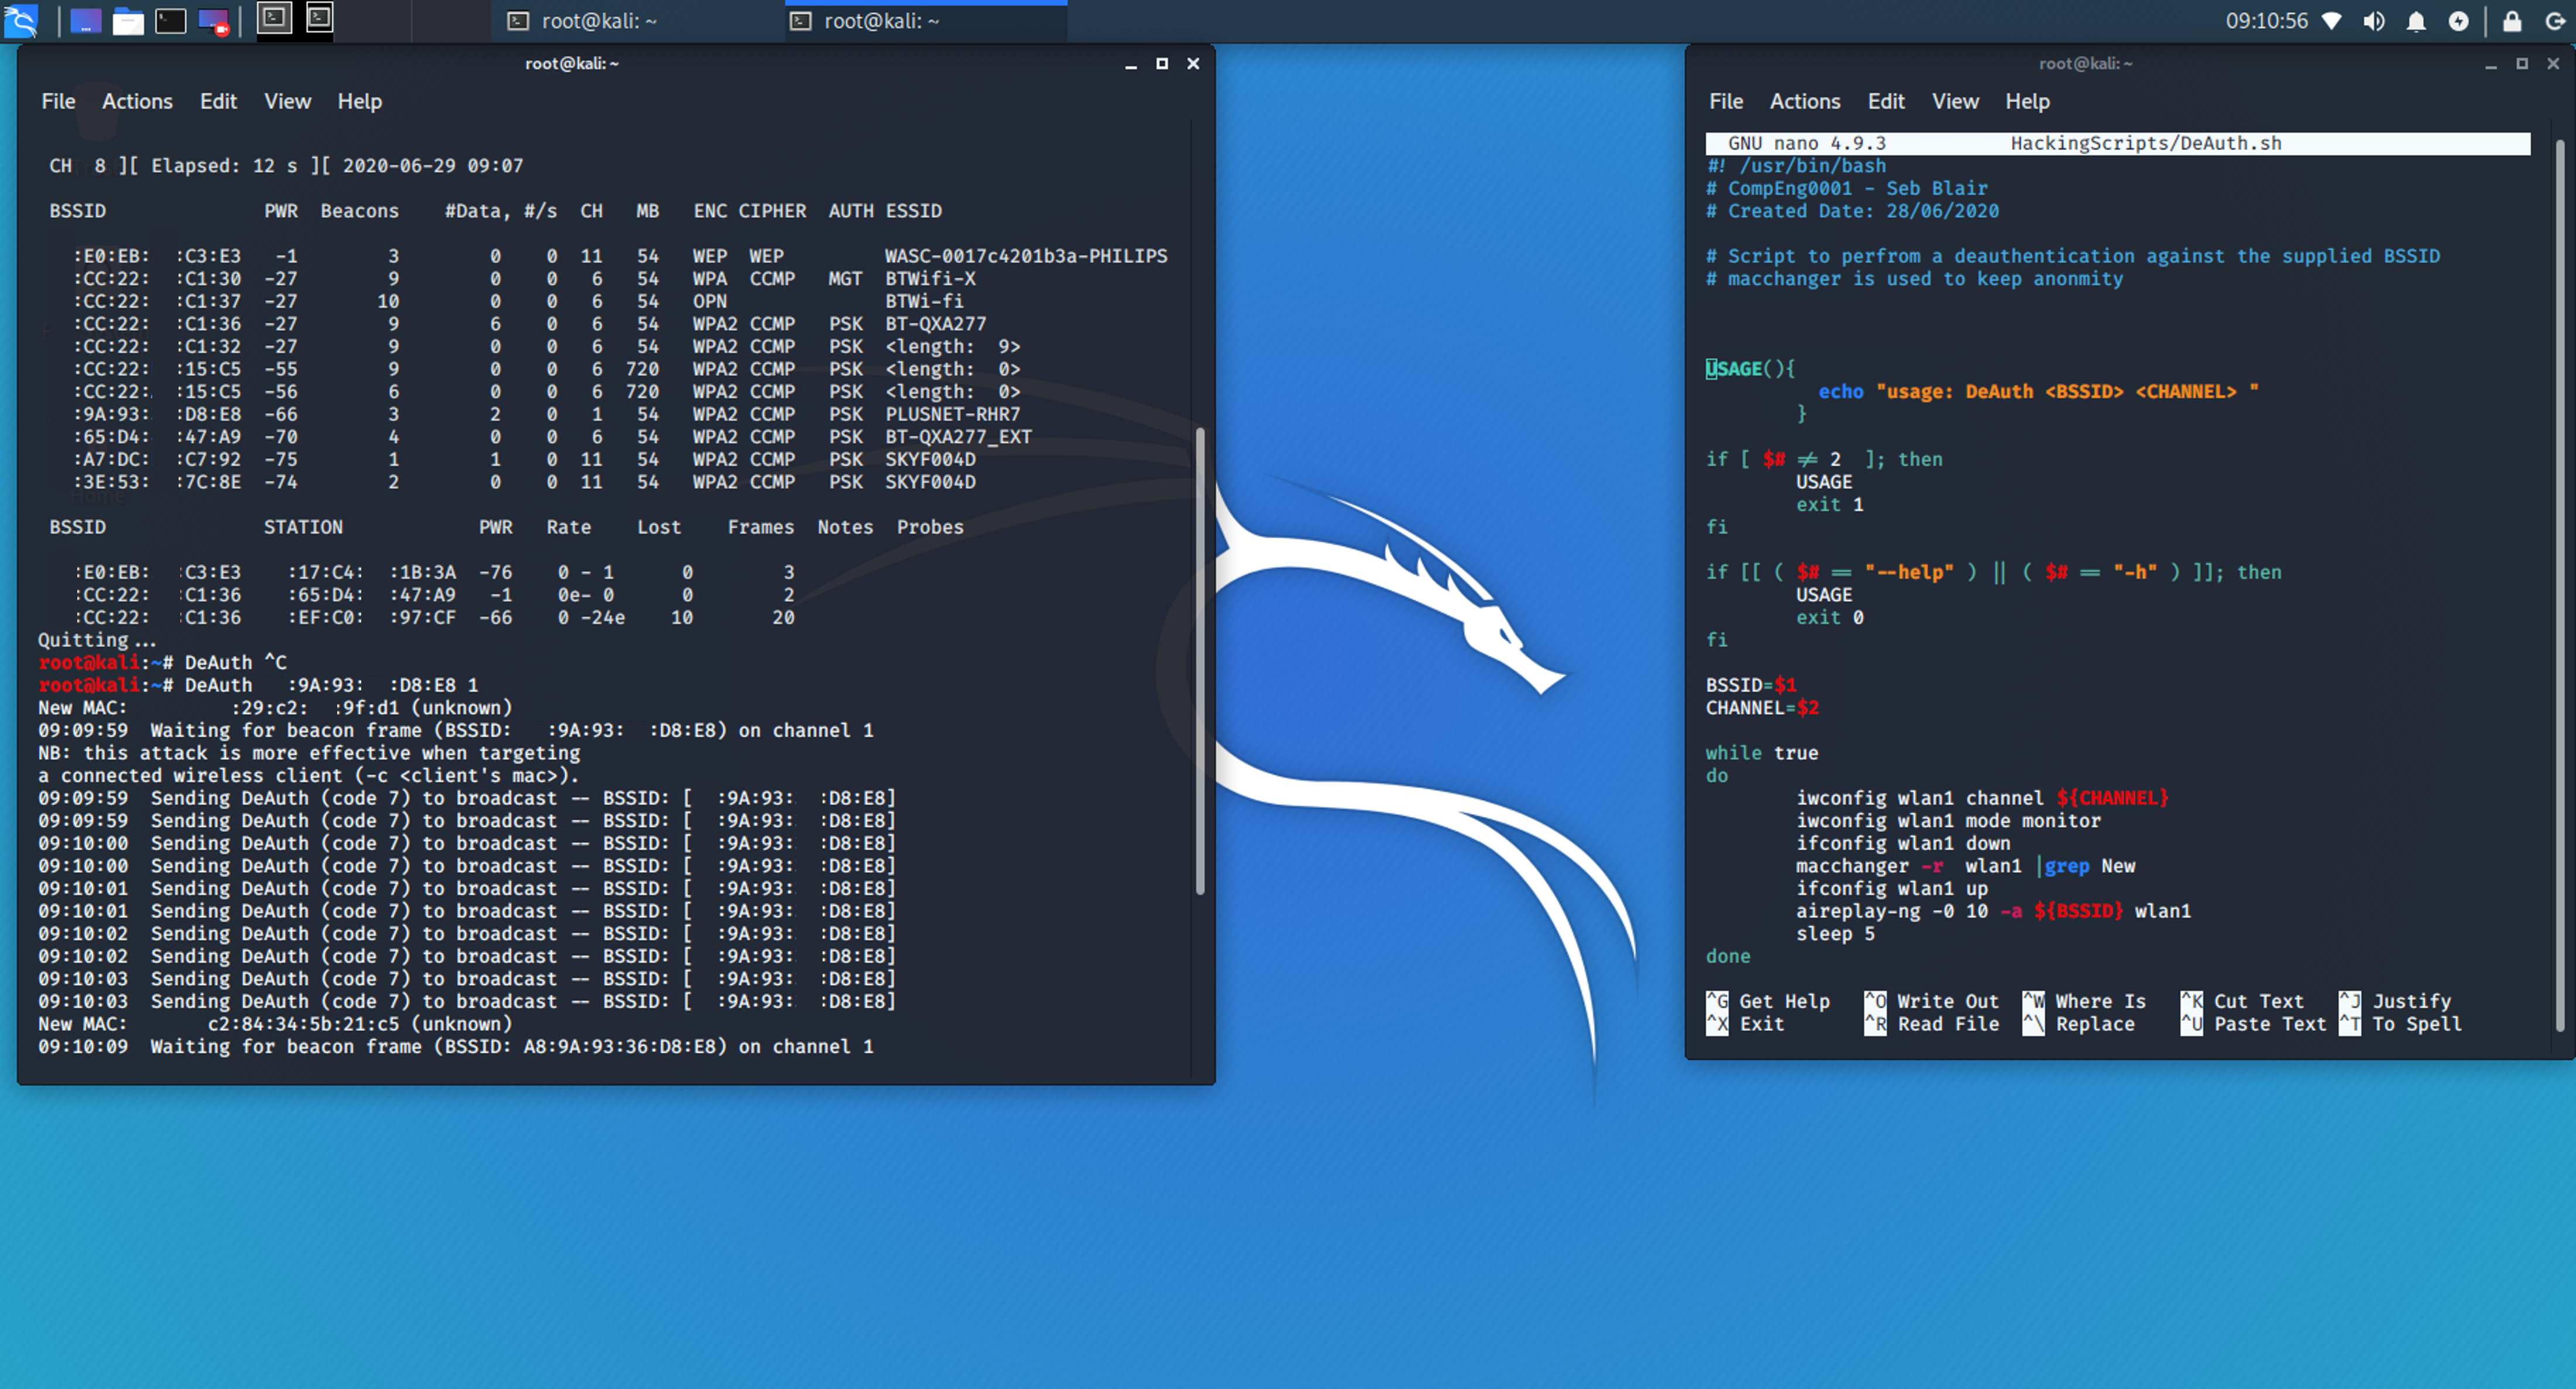2576x1389 pixels.
Task: Click the BT-QXA277_EXT ESSID entry
Action: 958,437
